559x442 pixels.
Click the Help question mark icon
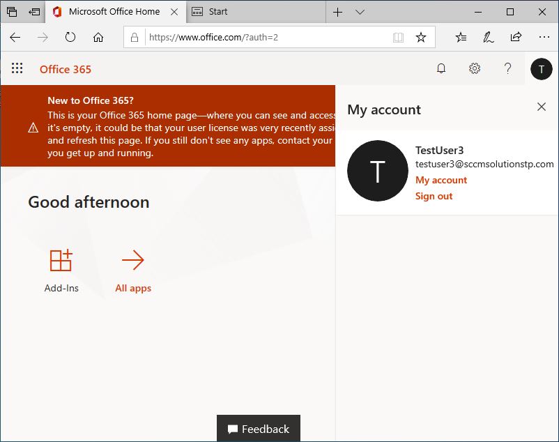click(x=508, y=68)
